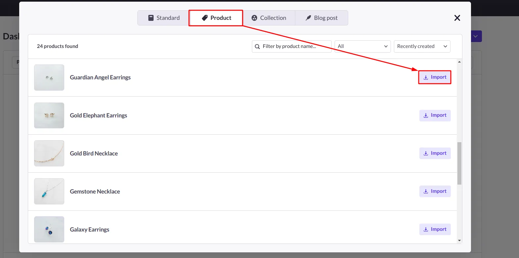519x258 pixels.
Task: Import Guardian Angel Earrings
Action: (x=435, y=77)
